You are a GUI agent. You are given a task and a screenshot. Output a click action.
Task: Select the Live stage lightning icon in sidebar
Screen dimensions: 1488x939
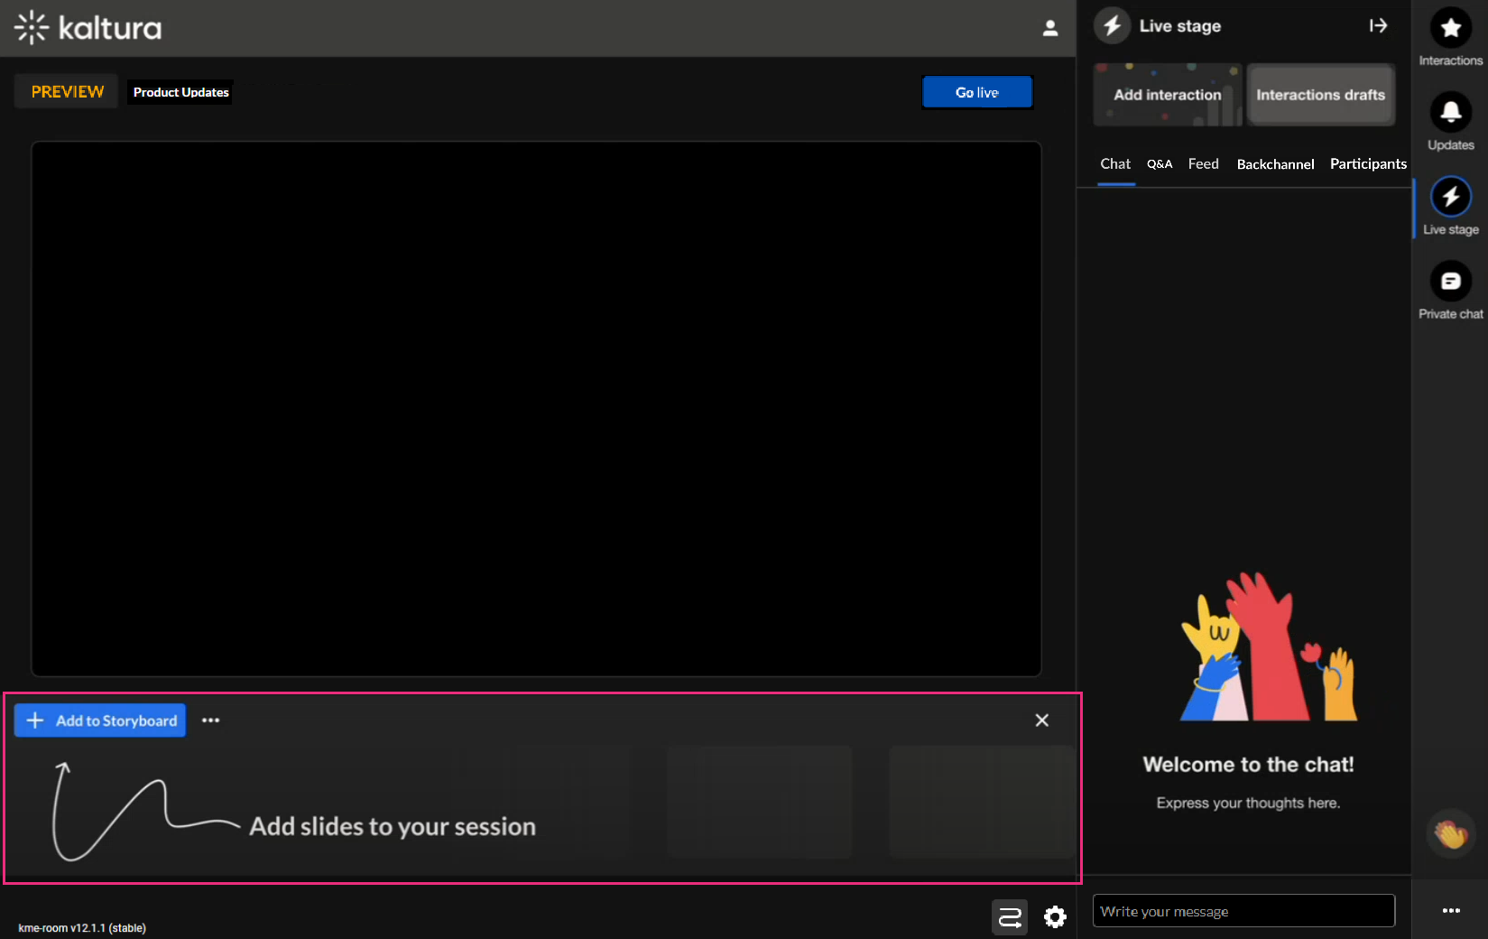pos(1450,197)
